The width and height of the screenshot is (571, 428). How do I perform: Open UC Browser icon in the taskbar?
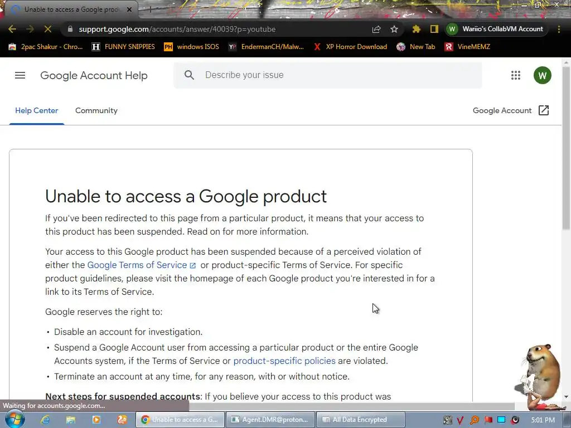click(122, 420)
